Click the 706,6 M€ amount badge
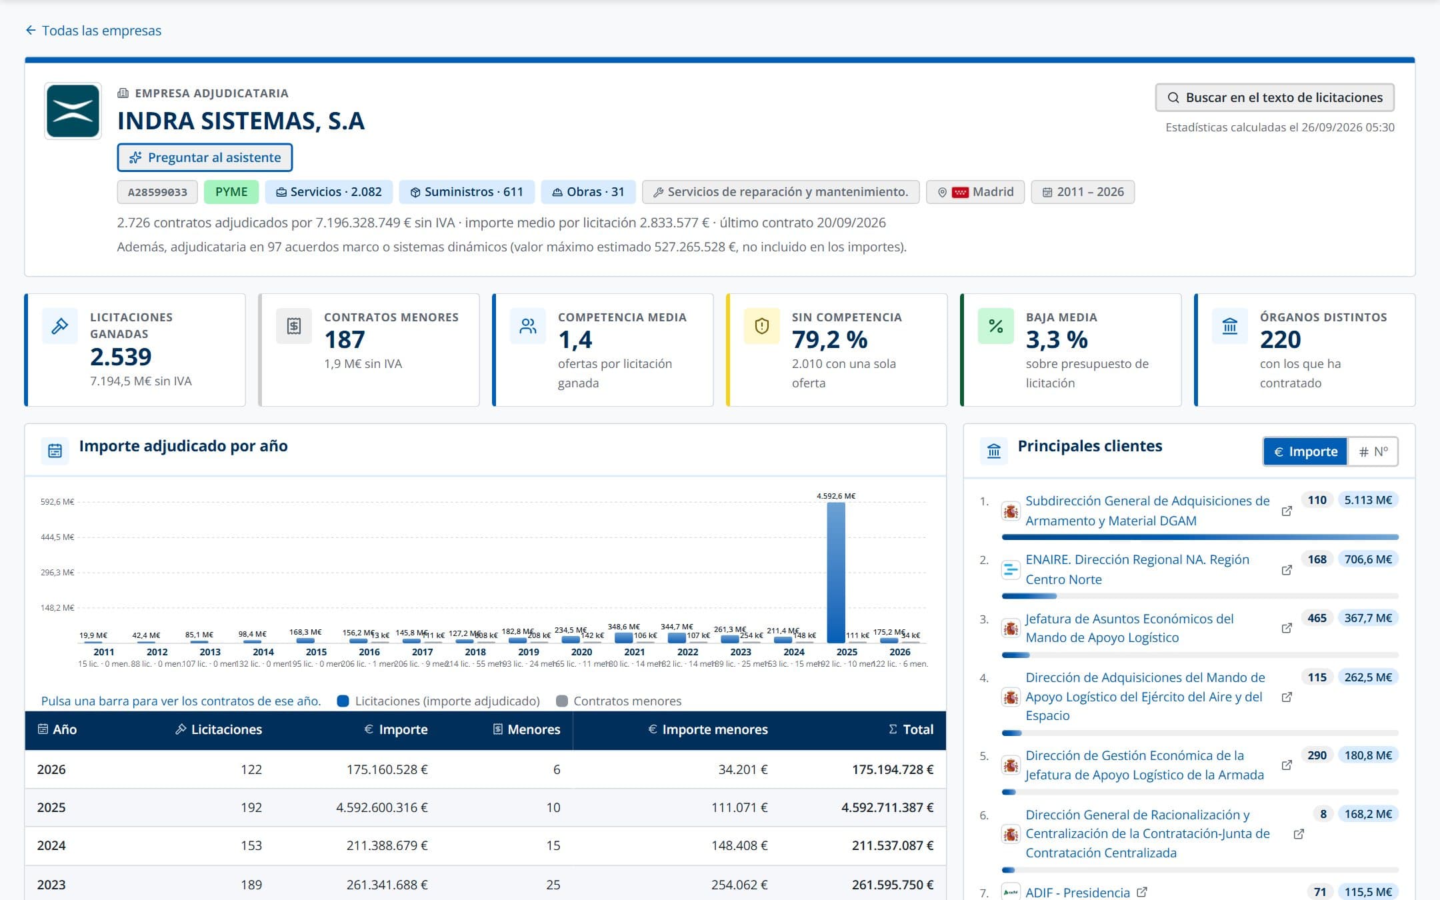The image size is (1440, 900). (x=1368, y=559)
